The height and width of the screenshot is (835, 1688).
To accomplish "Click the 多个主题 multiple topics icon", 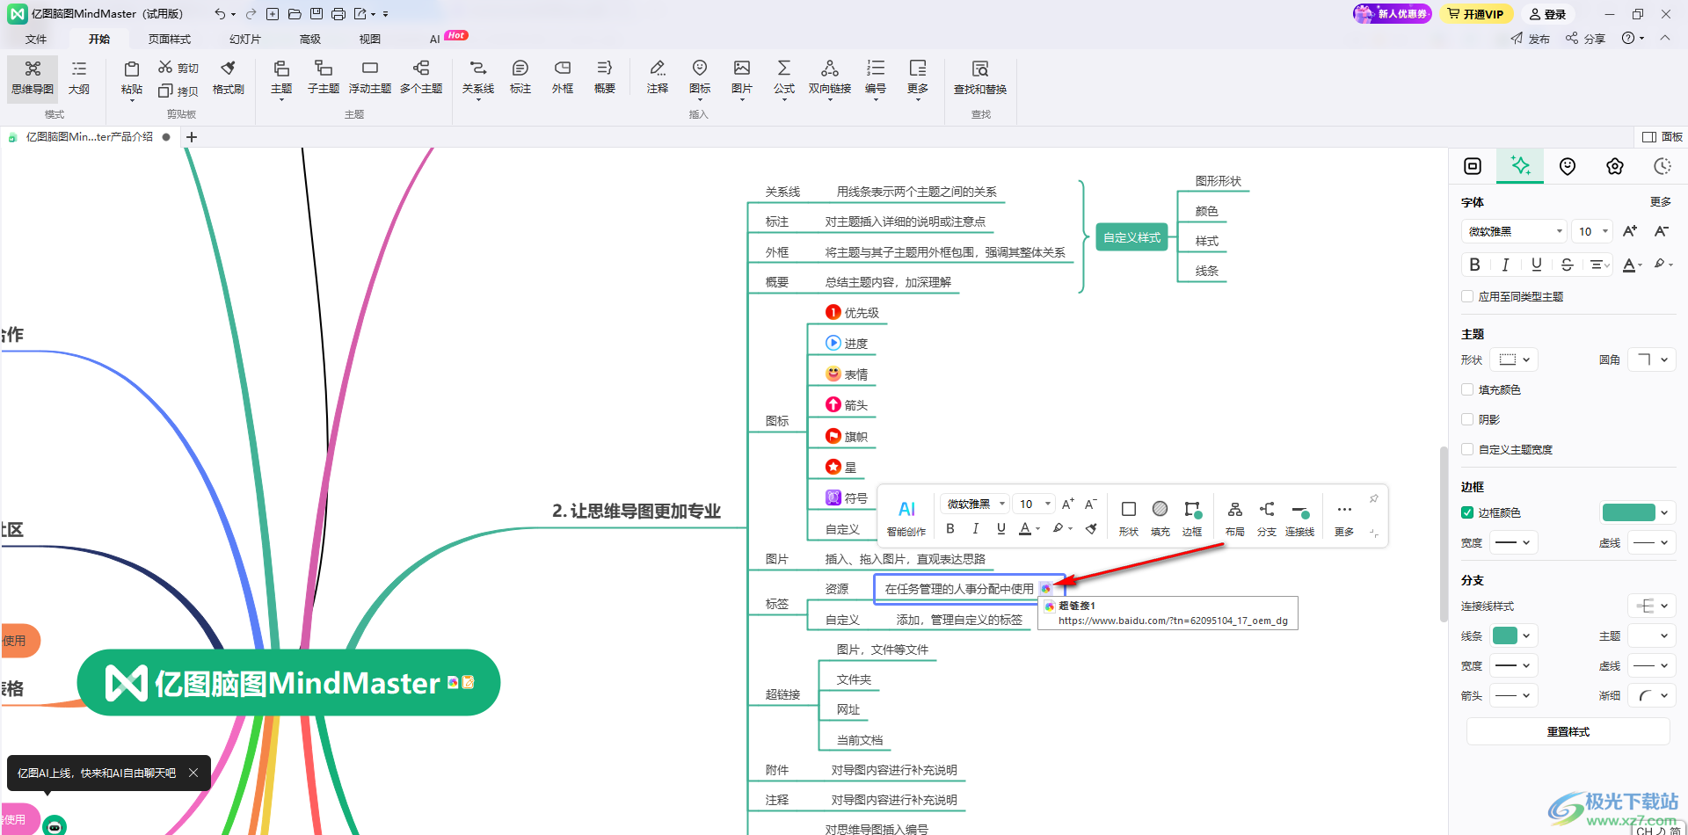I will (421, 69).
